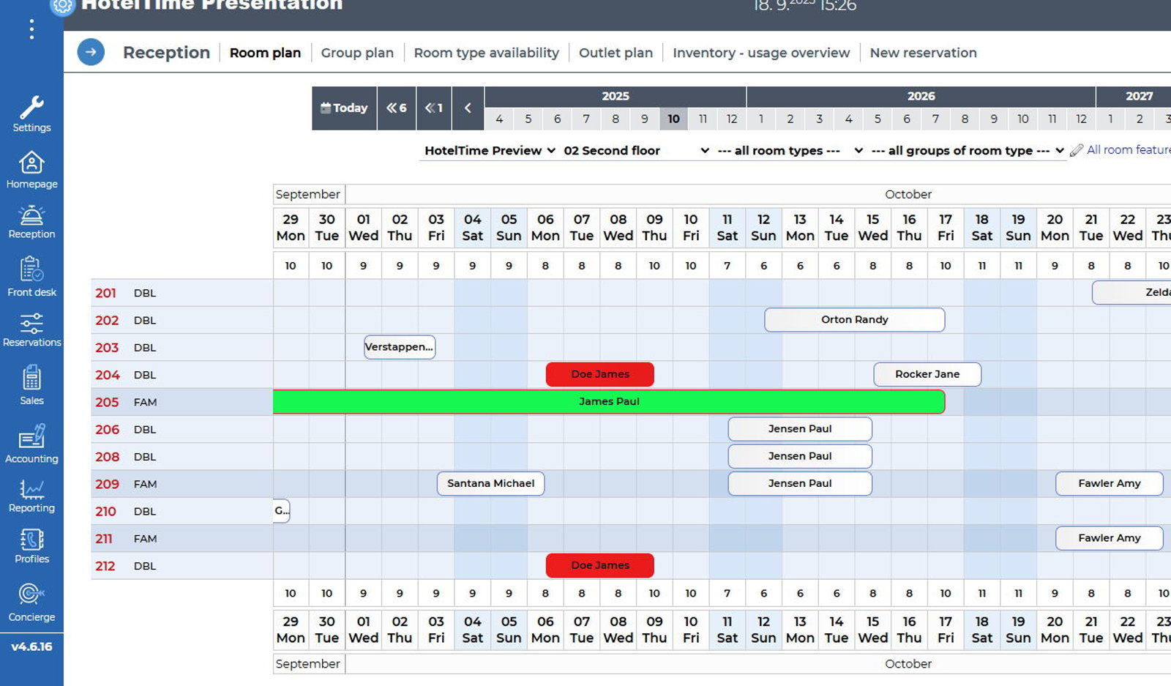Select year 2026 header in timeline

(921, 96)
